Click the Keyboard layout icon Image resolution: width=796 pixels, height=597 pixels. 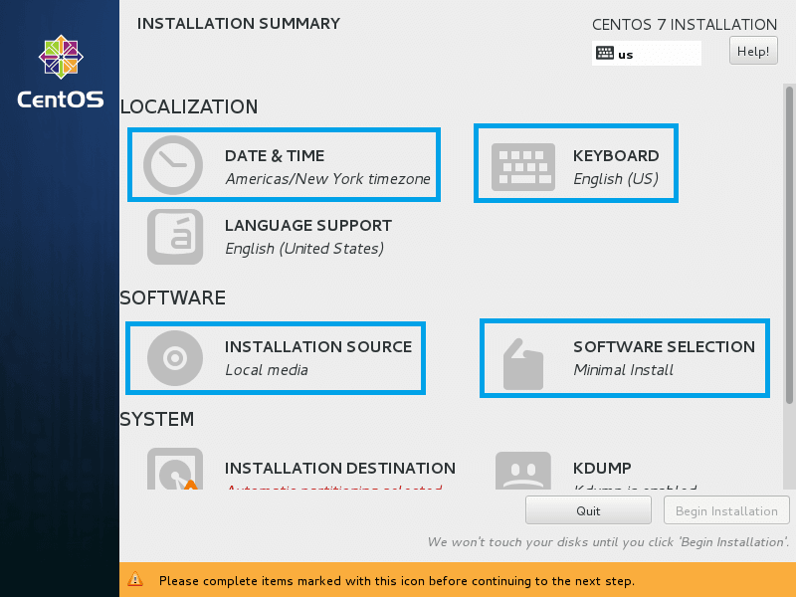click(523, 167)
